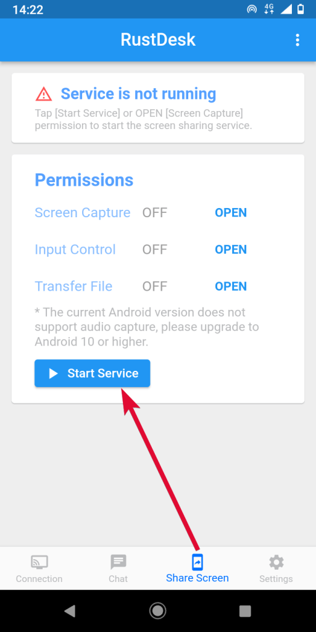Open the three-dot overflow menu

point(297,40)
